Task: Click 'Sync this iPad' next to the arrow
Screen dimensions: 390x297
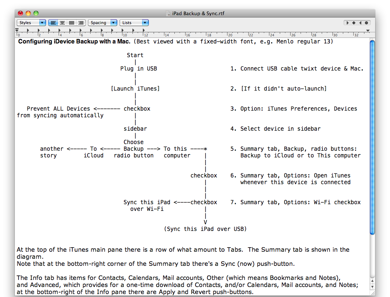Action: click(x=147, y=202)
